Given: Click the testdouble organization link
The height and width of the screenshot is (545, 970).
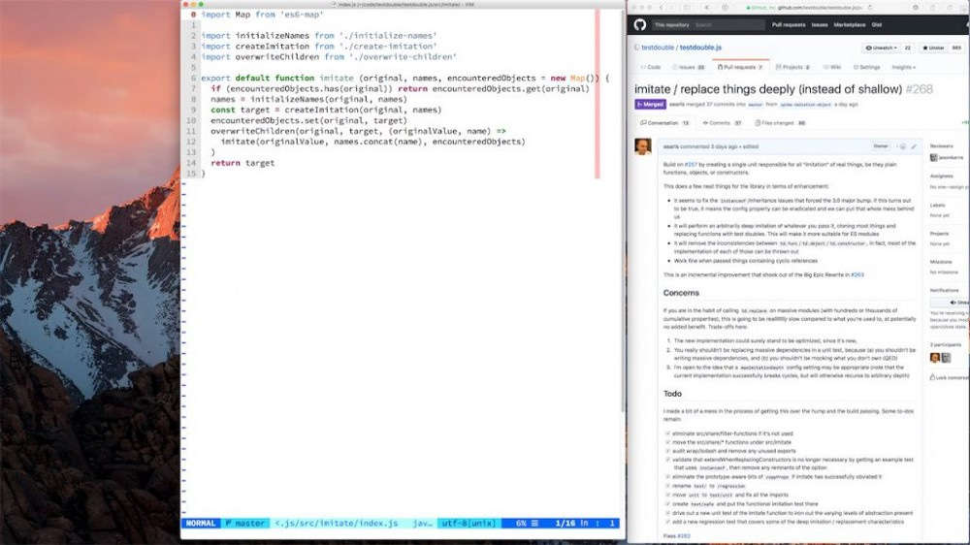Looking at the screenshot, I should (658, 48).
